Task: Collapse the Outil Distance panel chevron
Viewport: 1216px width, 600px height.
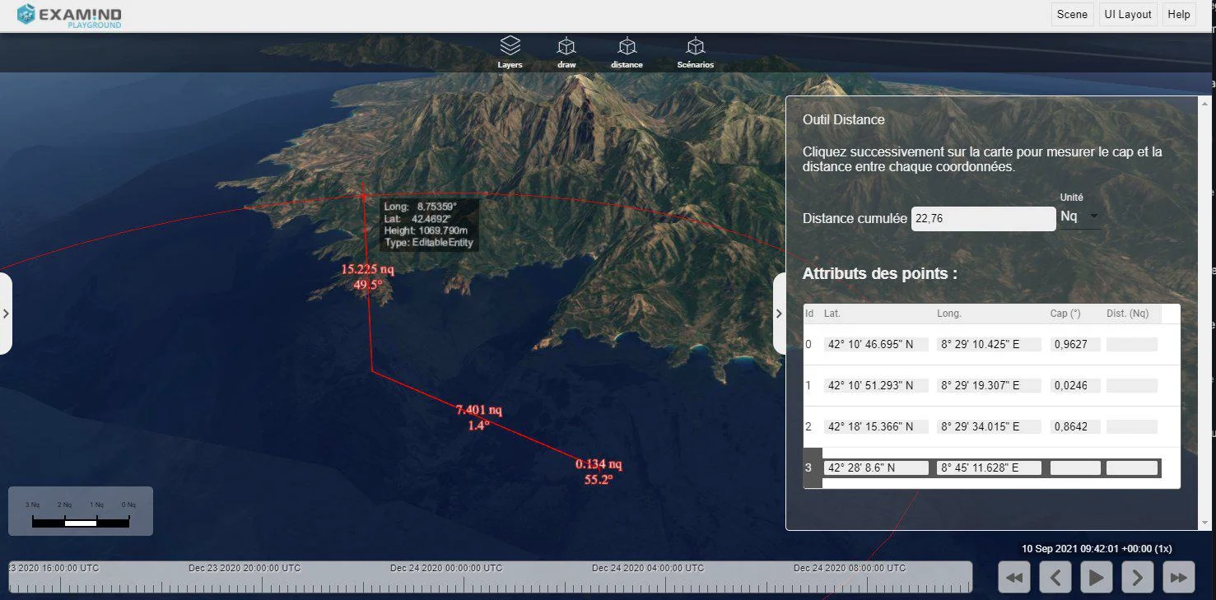Action: click(779, 314)
